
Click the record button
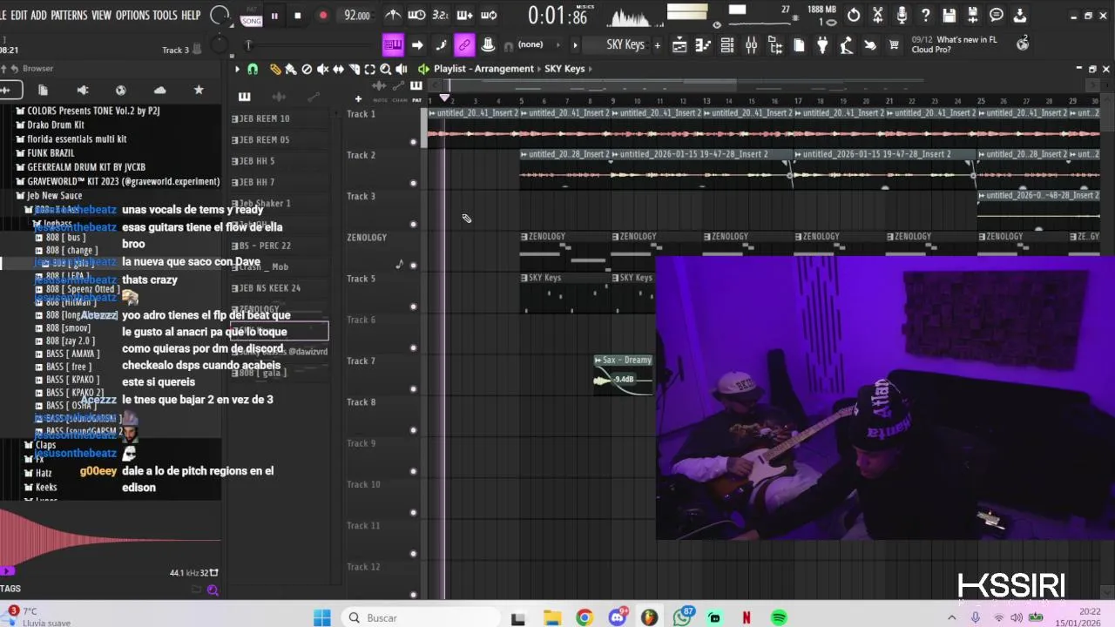323,16
